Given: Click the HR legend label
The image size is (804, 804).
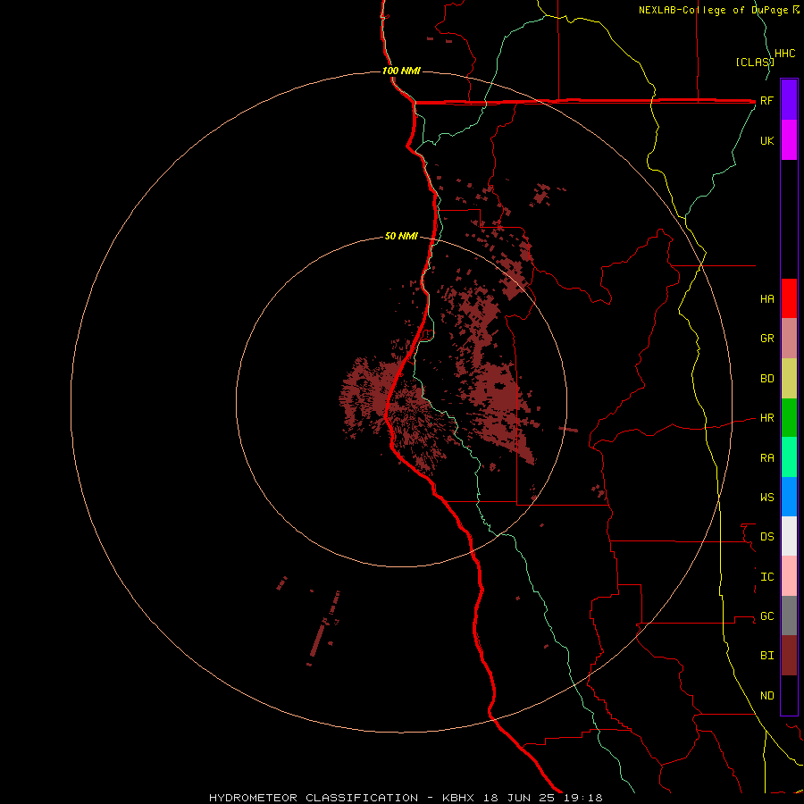Looking at the screenshot, I should (767, 418).
